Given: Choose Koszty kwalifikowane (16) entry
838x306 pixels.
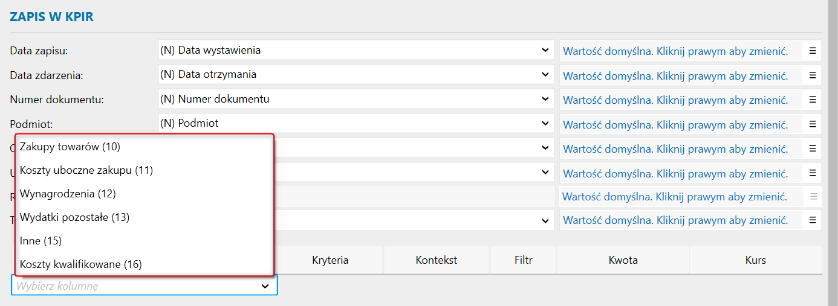Looking at the screenshot, I should (x=81, y=264).
